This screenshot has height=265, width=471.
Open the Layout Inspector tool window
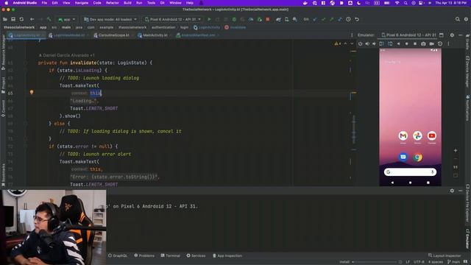click(445, 255)
